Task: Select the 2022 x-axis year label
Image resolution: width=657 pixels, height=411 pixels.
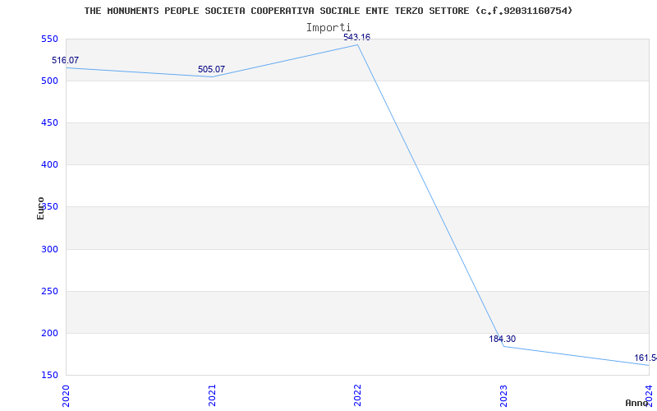Action: click(357, 395)
